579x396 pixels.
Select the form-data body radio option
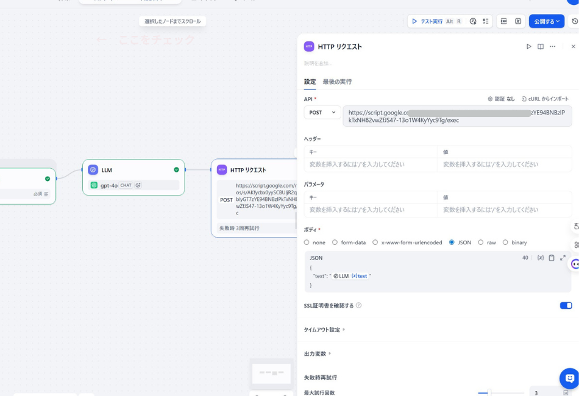(x=335, y=242)
